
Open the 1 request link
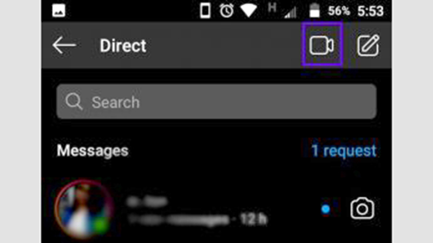344,151
